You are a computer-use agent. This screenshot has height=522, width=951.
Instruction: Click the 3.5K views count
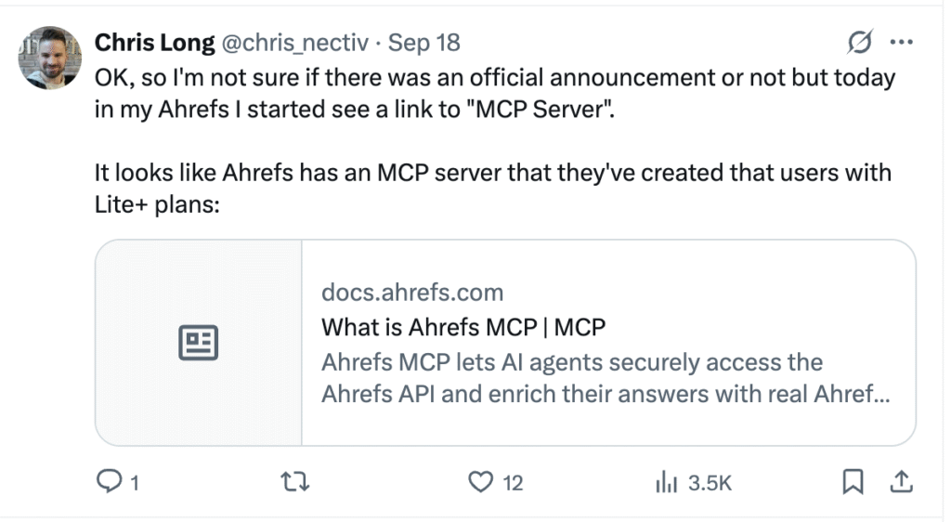[x=710, y=482]
